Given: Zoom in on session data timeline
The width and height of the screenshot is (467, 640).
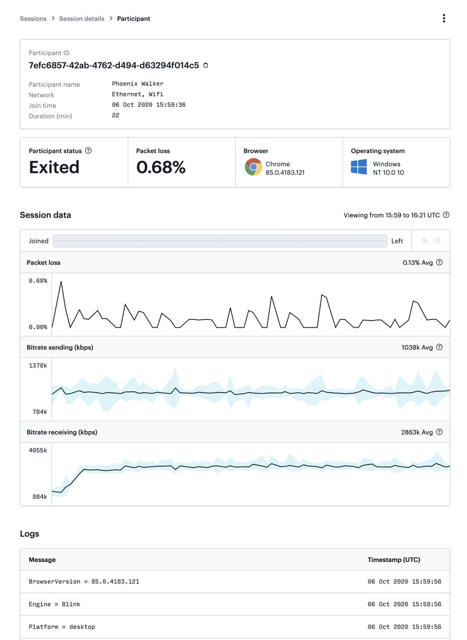Looking at the screenshot, I should pos(425,240).
